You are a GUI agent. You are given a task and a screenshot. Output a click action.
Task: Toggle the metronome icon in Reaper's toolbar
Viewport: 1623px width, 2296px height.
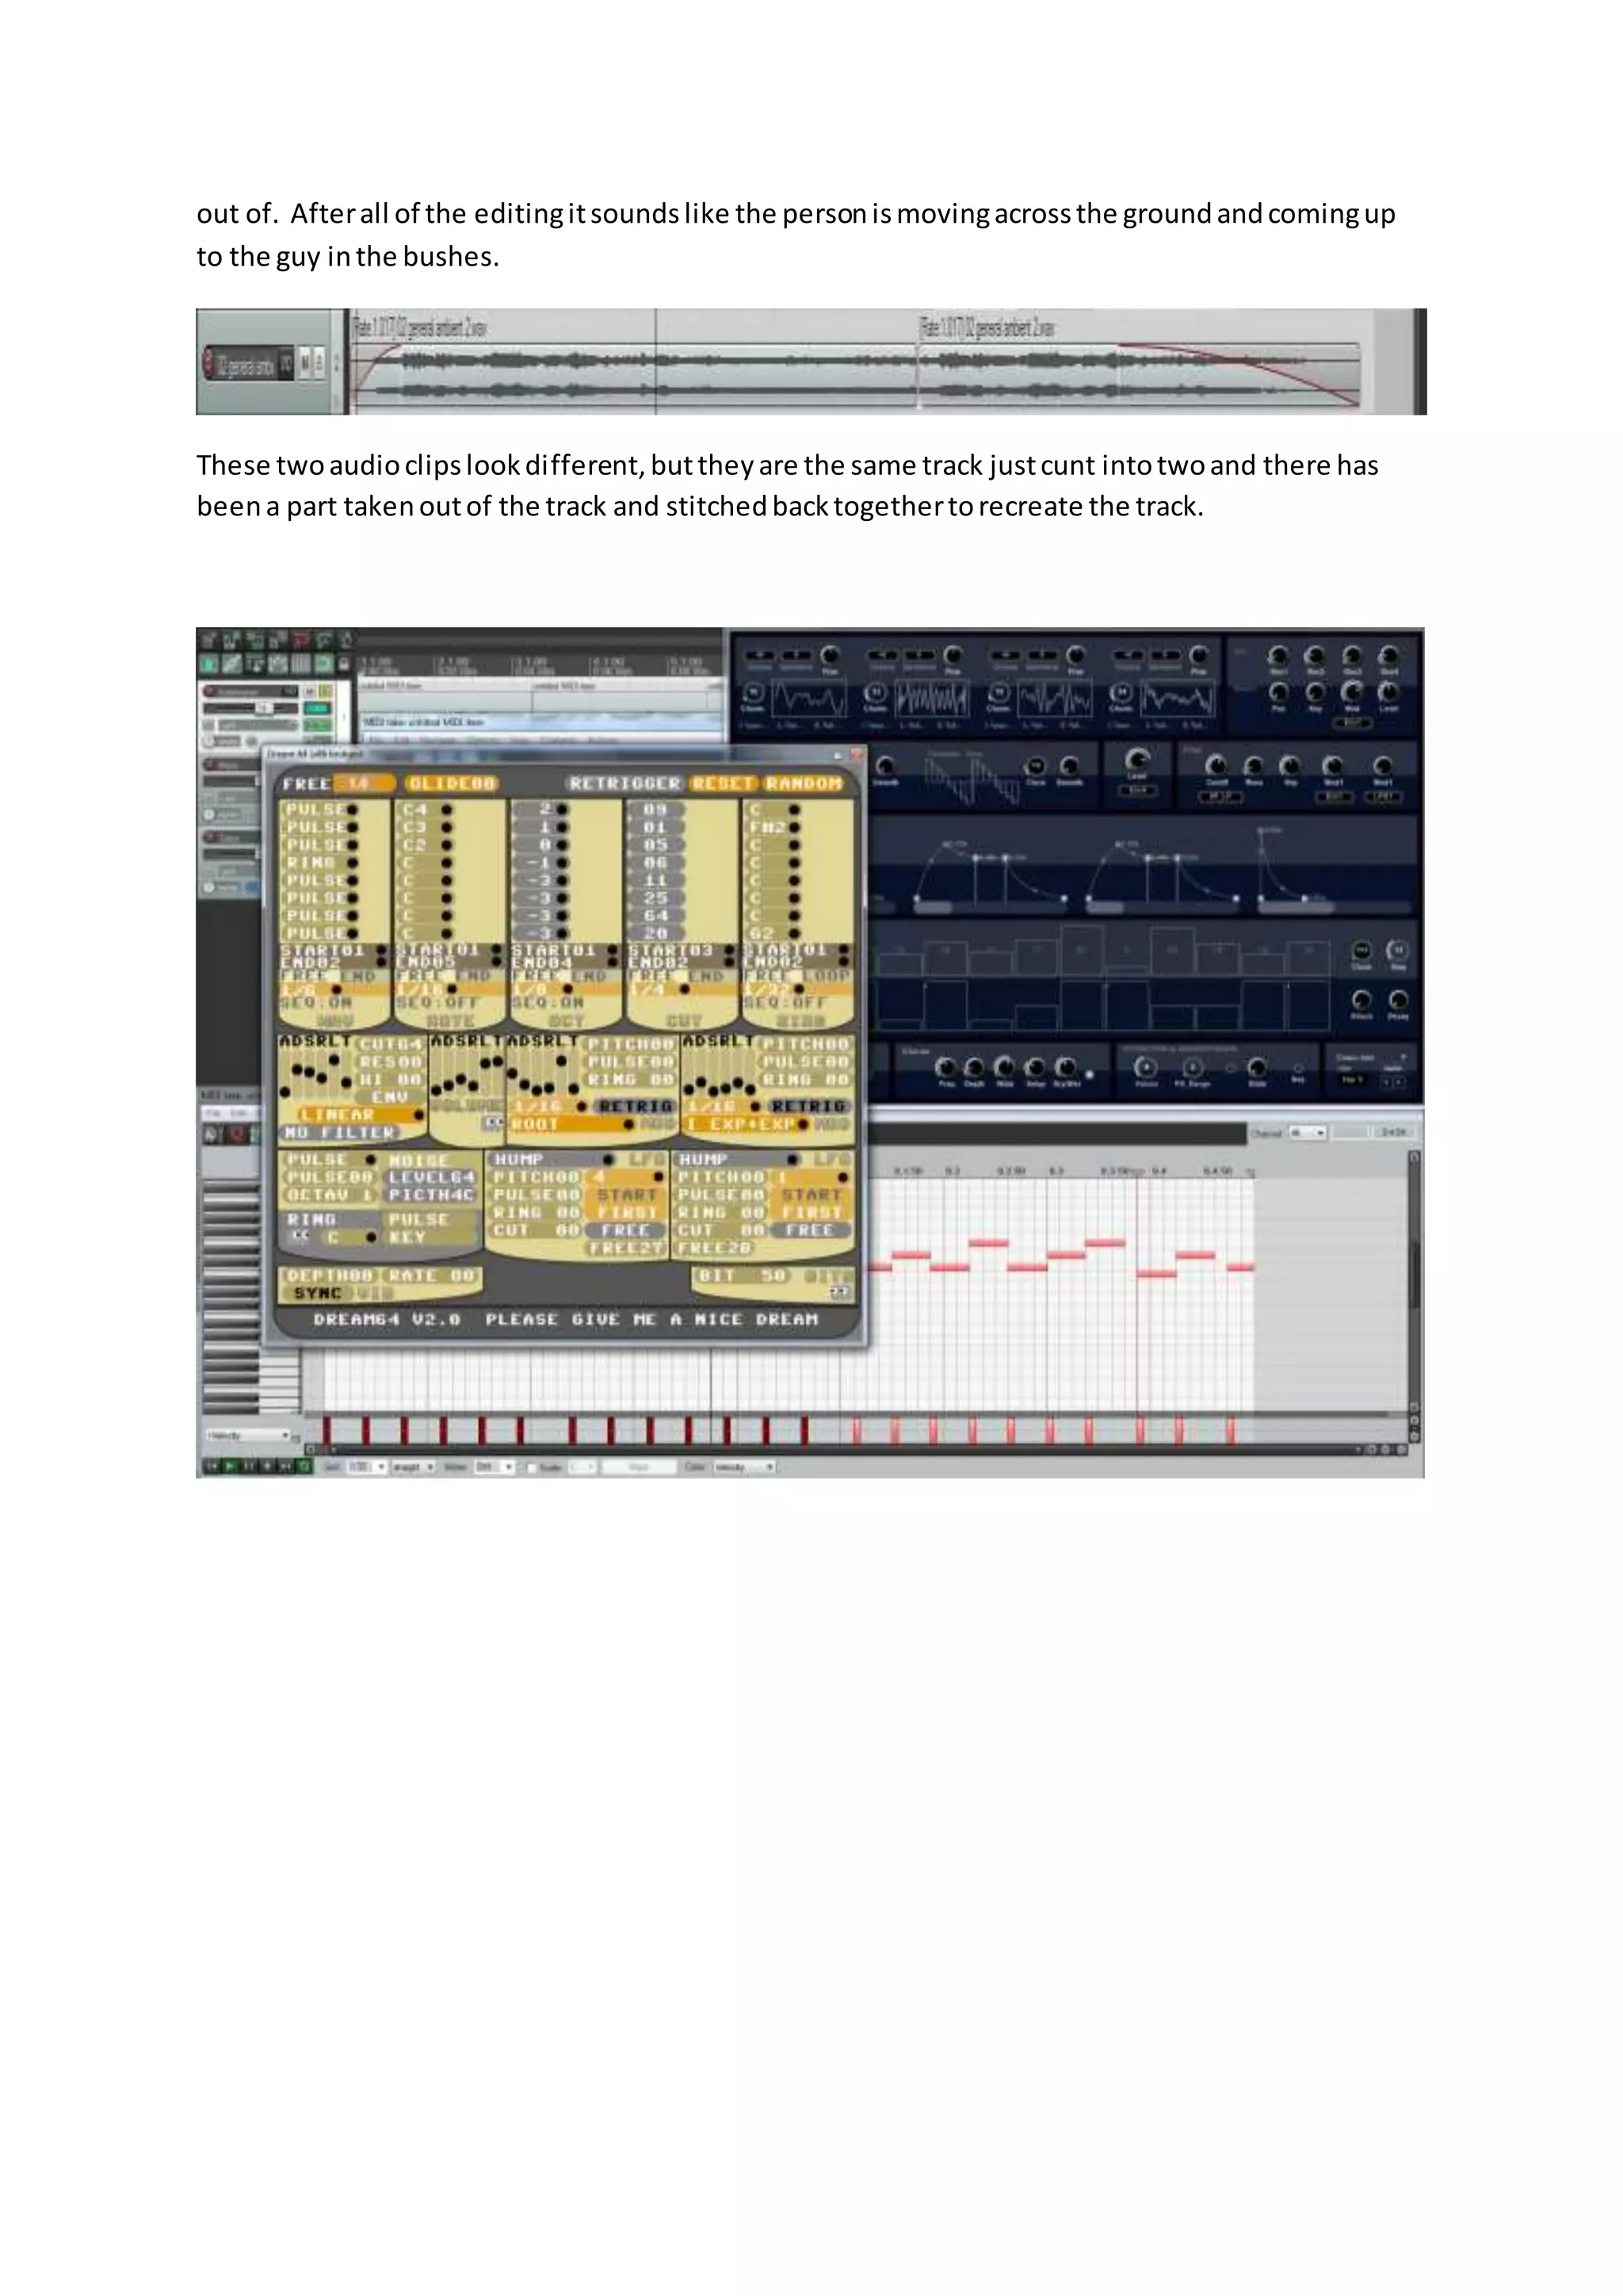[x=346, y=640]
